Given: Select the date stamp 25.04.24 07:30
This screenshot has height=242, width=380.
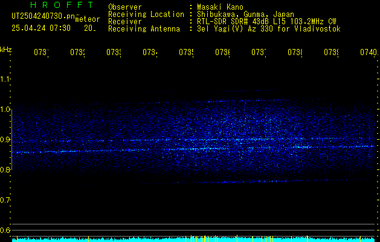Looking at the screenshot, I should (x=41, y=28).
